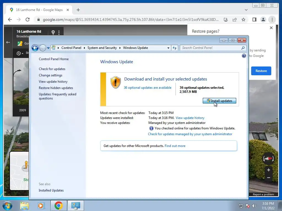Click the Install updates button
The height and width of the screenshot is (211, 282).
click(219, 101)
